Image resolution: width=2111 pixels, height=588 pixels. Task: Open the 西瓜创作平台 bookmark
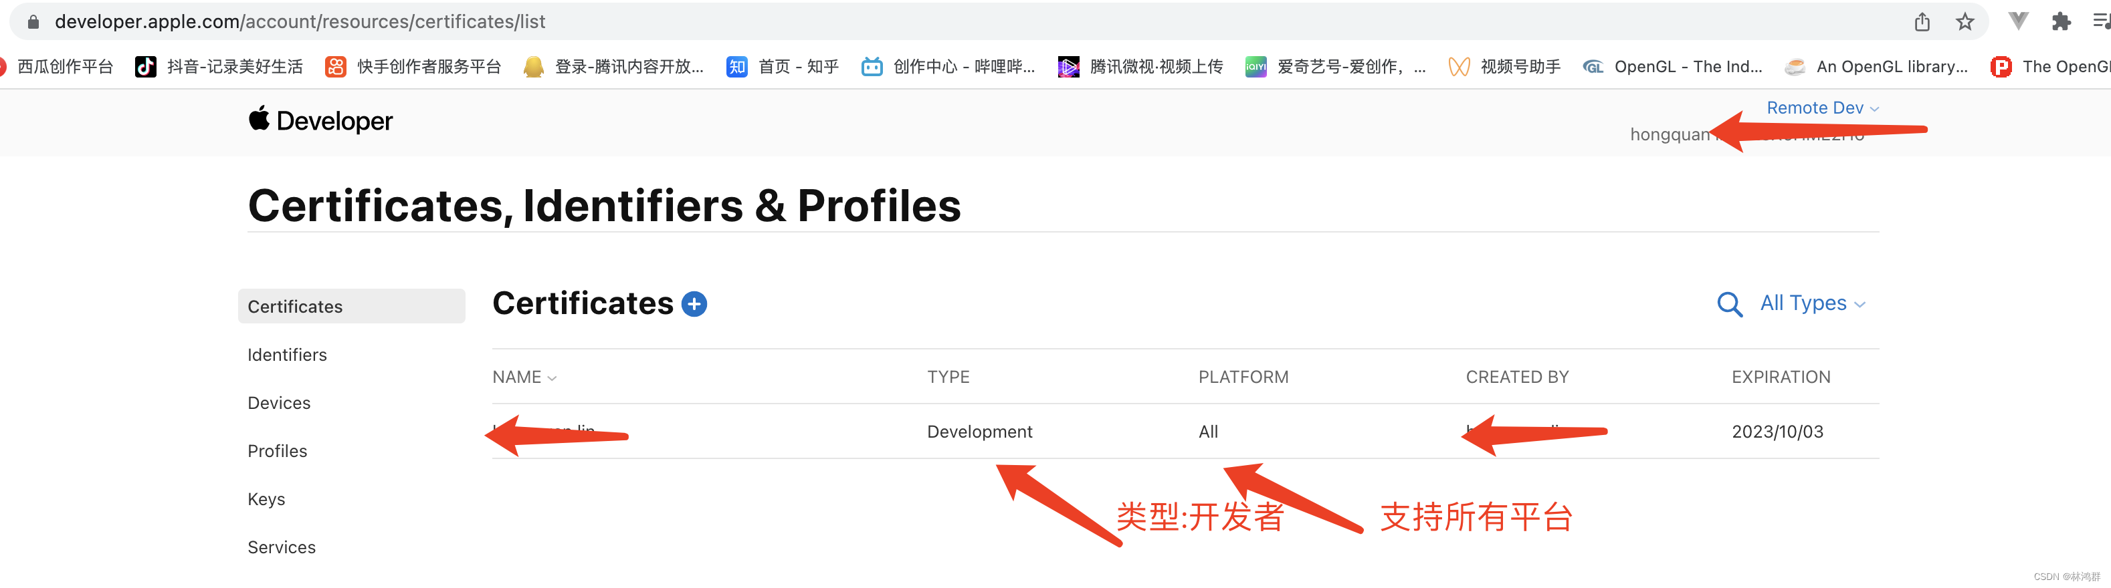[x=58, y=66]
